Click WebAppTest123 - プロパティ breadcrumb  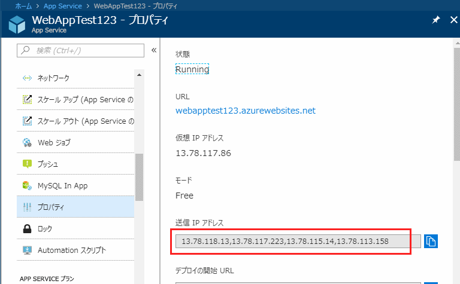coord(135,6)
